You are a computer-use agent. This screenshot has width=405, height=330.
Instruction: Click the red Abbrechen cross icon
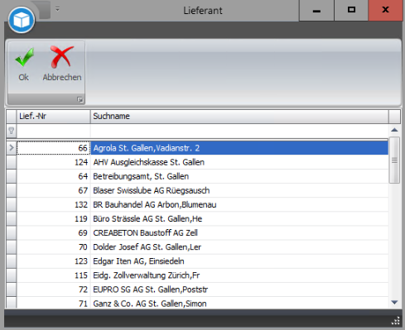(61, 57)
